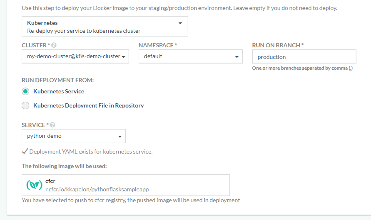This screenshot has height=220, width=371.
Task: Click the production branch input field
Action: point(304,57)
